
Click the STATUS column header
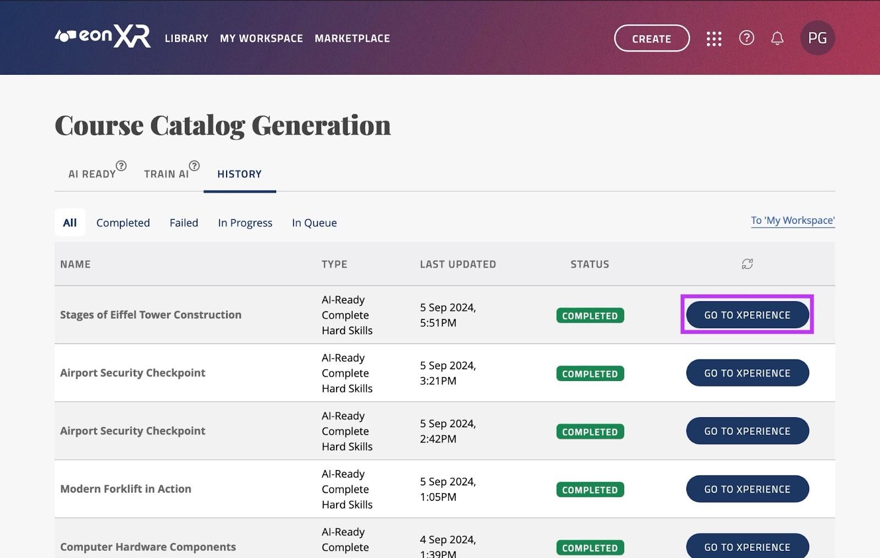(590, 264)
